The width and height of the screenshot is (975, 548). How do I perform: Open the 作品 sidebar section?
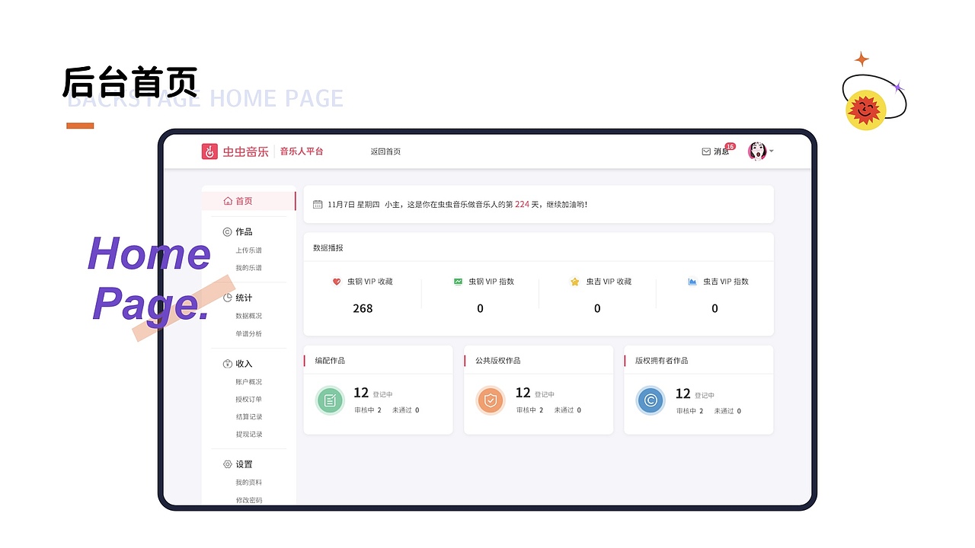pos(244,232)
